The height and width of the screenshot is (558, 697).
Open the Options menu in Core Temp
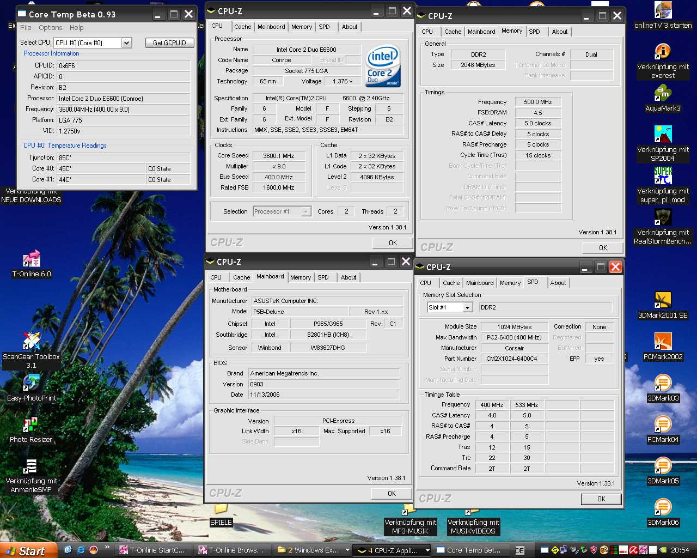click(50, 27)
